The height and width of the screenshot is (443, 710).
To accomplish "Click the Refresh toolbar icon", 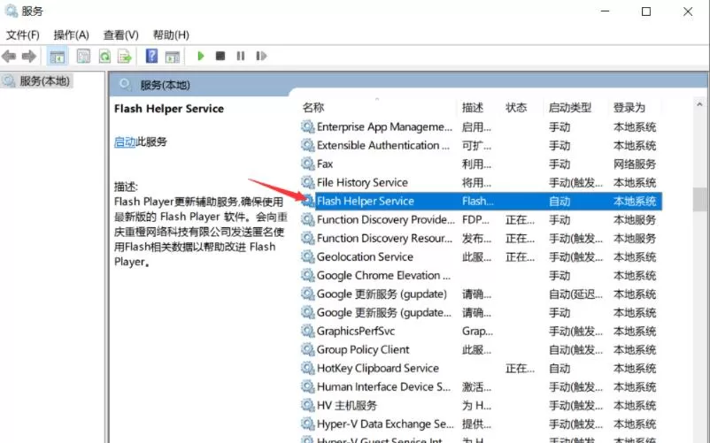I will coord(104,56).
